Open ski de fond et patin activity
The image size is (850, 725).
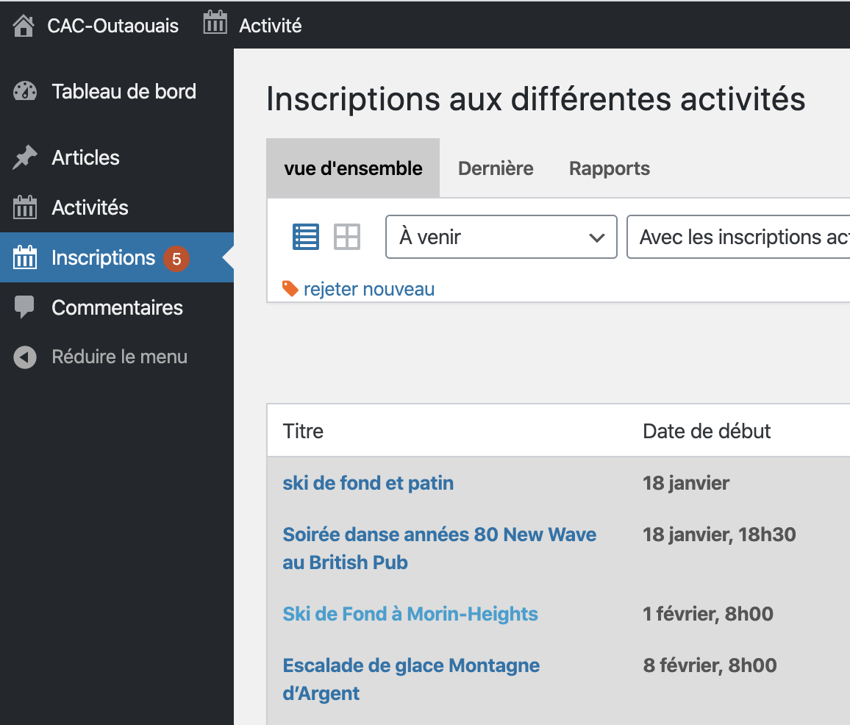click(x=368, y=483)
